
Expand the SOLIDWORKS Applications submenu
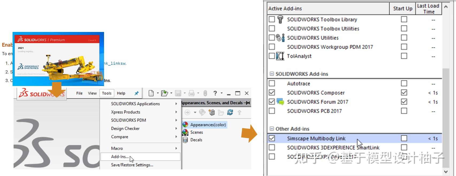140,104
